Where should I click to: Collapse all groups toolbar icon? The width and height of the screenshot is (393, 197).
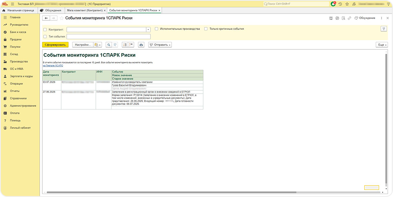click(x=131, y=45)
